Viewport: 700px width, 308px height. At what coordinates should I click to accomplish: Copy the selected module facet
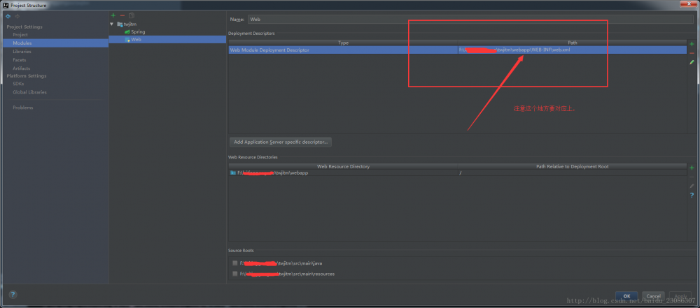tap(132, 15)
